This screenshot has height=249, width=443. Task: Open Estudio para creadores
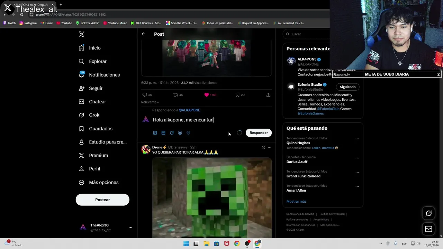pyautogui.click(x=103, y=142)
